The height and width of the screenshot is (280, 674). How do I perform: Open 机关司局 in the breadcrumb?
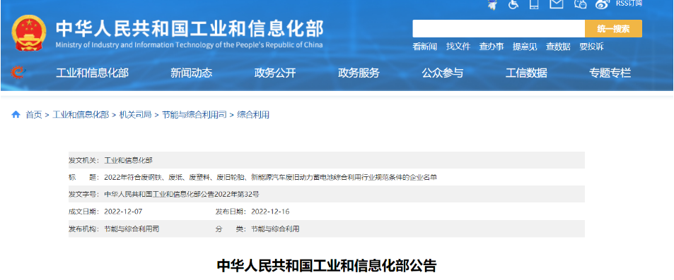click(135, 115)
